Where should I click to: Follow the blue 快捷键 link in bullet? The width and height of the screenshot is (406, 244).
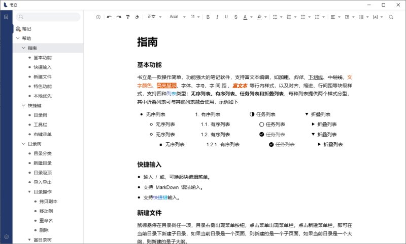[x=160, y=197]
